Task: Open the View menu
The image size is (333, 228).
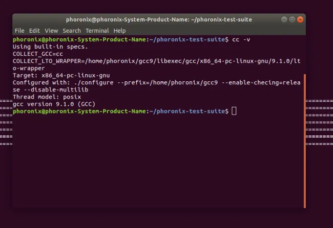Action: [x=51, y=31]
